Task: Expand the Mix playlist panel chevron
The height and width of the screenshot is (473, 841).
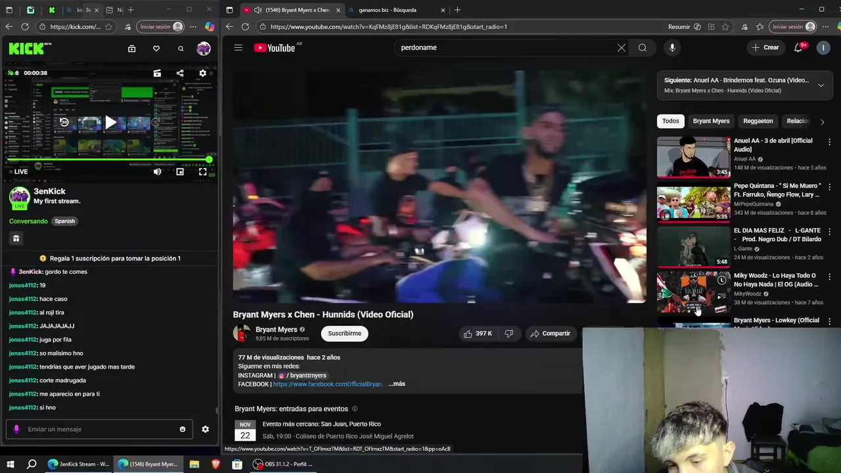Action: click(x=821, y=85)
